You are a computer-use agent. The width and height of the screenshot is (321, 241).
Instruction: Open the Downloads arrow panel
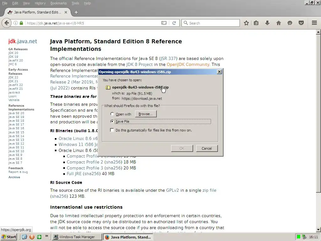click(267, 23)
